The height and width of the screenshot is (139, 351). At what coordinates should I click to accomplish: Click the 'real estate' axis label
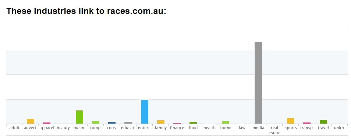[x=274, y=130]
